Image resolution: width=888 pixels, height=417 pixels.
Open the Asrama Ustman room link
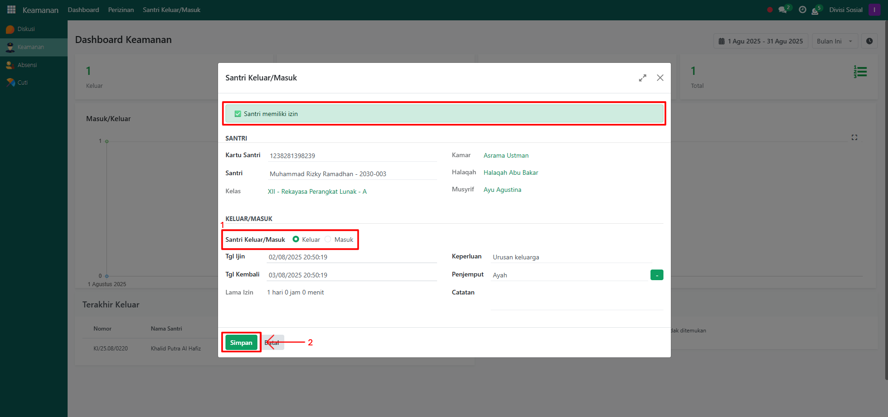pyautogui.click(x=506, y=156)
